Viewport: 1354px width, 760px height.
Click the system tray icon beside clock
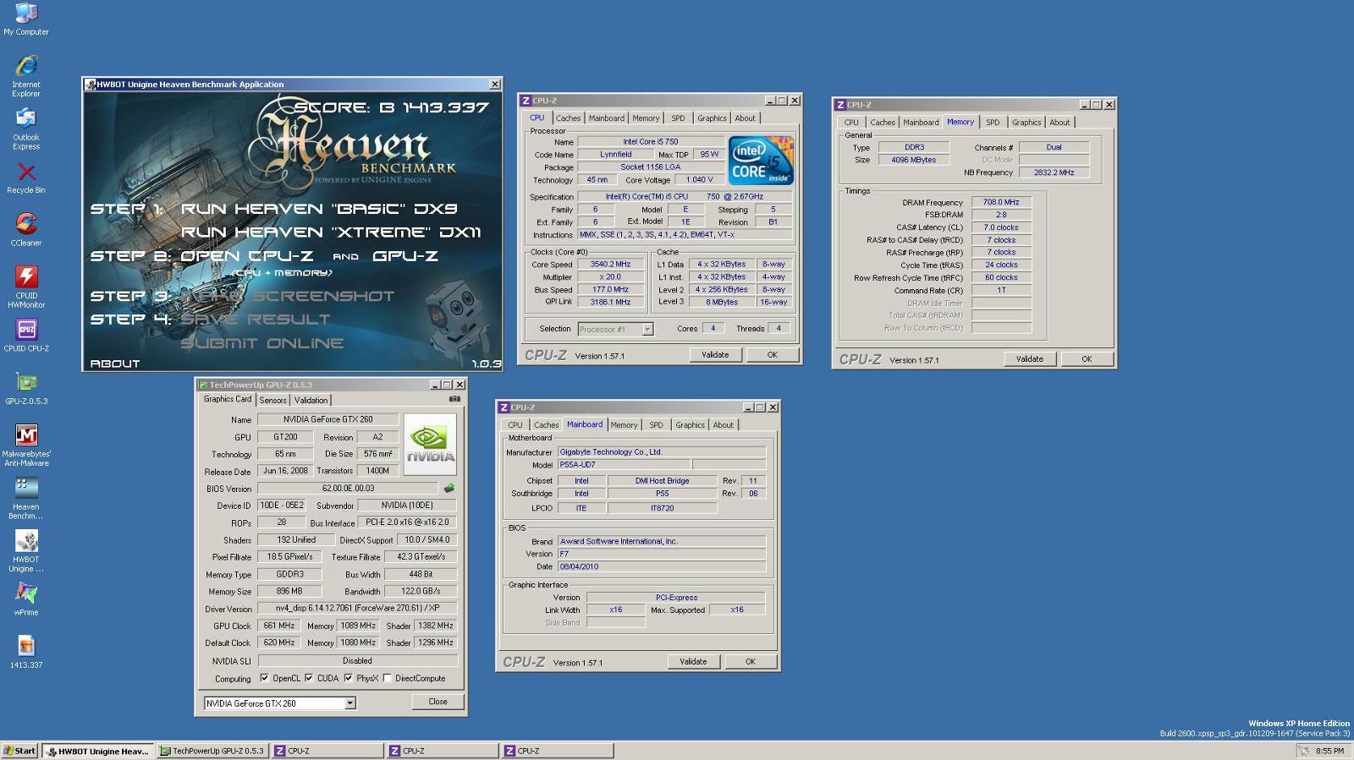[x=1304, y=751]
